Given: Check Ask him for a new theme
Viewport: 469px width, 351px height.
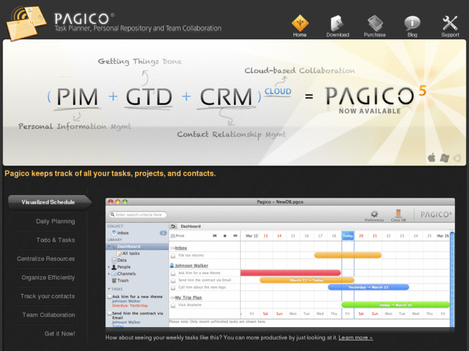Looking at the screenshot, I should click(x=173, y=273).
